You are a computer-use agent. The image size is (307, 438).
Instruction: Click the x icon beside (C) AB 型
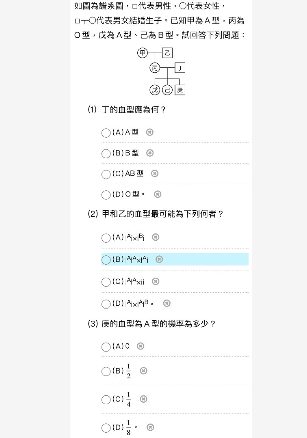pyautogui.click(x=155, y=173)
